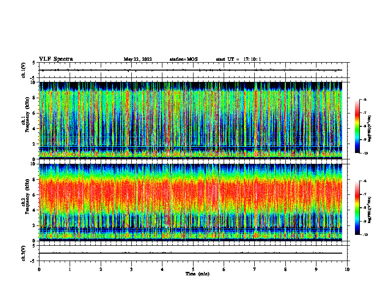Click the 'VLF Spectra' title text
Viewport: 391px width, 302px height.
tap(56, 59)
